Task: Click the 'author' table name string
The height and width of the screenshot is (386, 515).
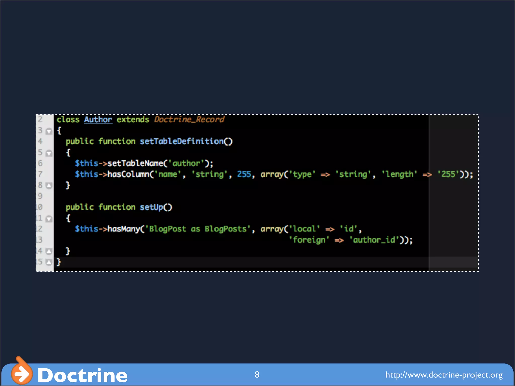Action: tap(186, 163)
